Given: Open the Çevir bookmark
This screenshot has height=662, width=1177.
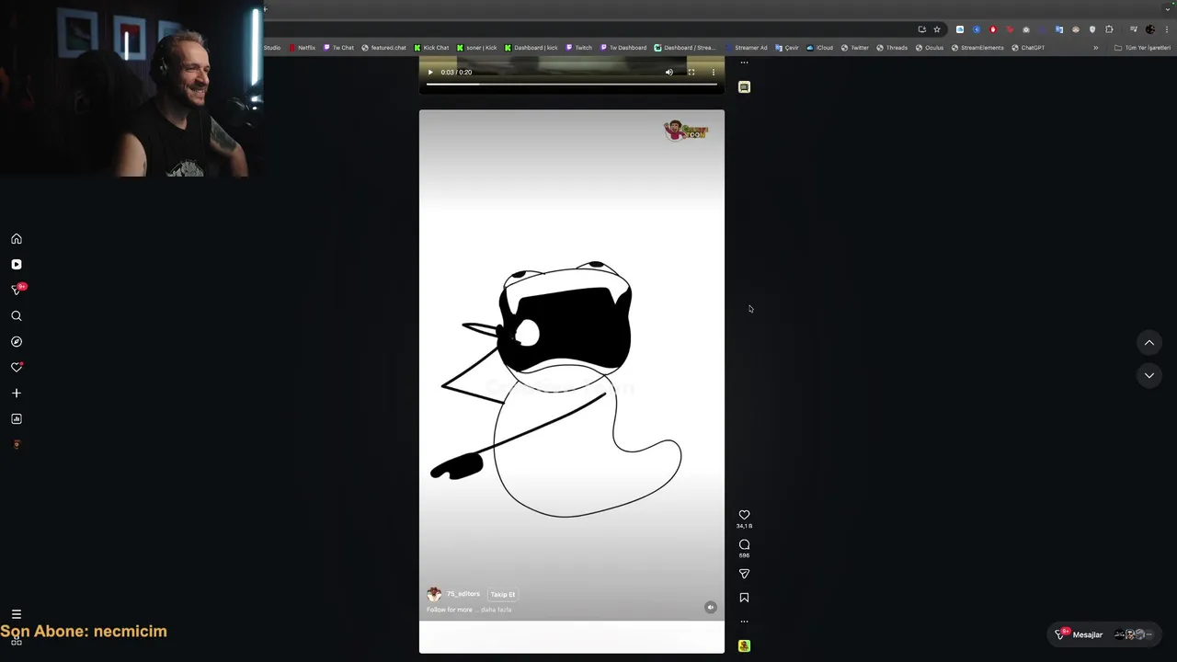Looking at the screenshot, I should [786, 48].
